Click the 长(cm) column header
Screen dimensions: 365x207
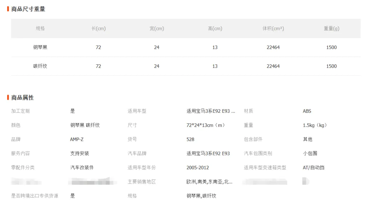click(x=98, y=28)
